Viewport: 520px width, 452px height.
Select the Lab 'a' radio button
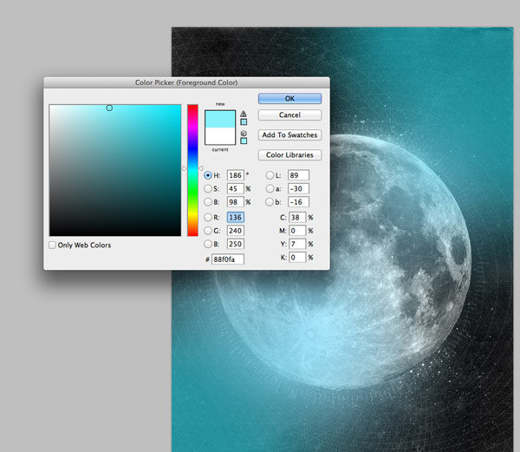click(x=270, y=188)
